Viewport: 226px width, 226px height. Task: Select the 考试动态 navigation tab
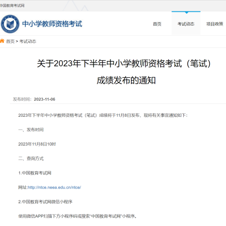coord(186,24)
